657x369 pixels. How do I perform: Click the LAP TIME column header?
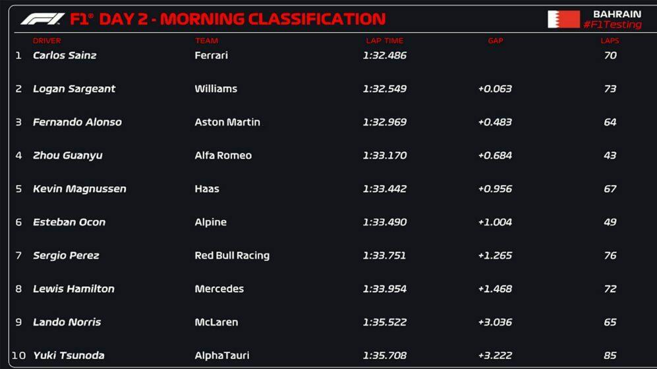pos(385,41)
